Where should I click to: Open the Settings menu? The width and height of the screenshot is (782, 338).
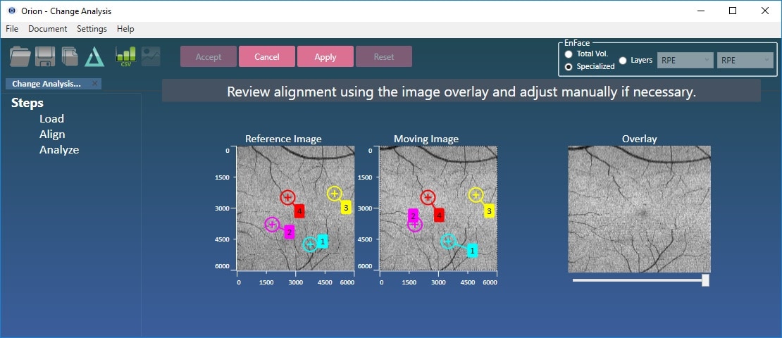(92, 29)
